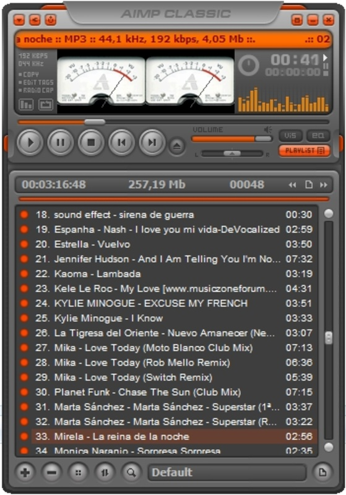Toggle the EQ equalizer button
The width and height of the screenshot is (346, 495).
pos(318,136)
